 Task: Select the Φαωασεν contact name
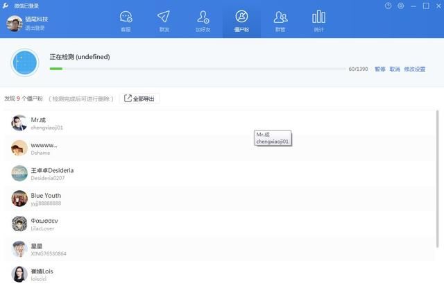44,221
